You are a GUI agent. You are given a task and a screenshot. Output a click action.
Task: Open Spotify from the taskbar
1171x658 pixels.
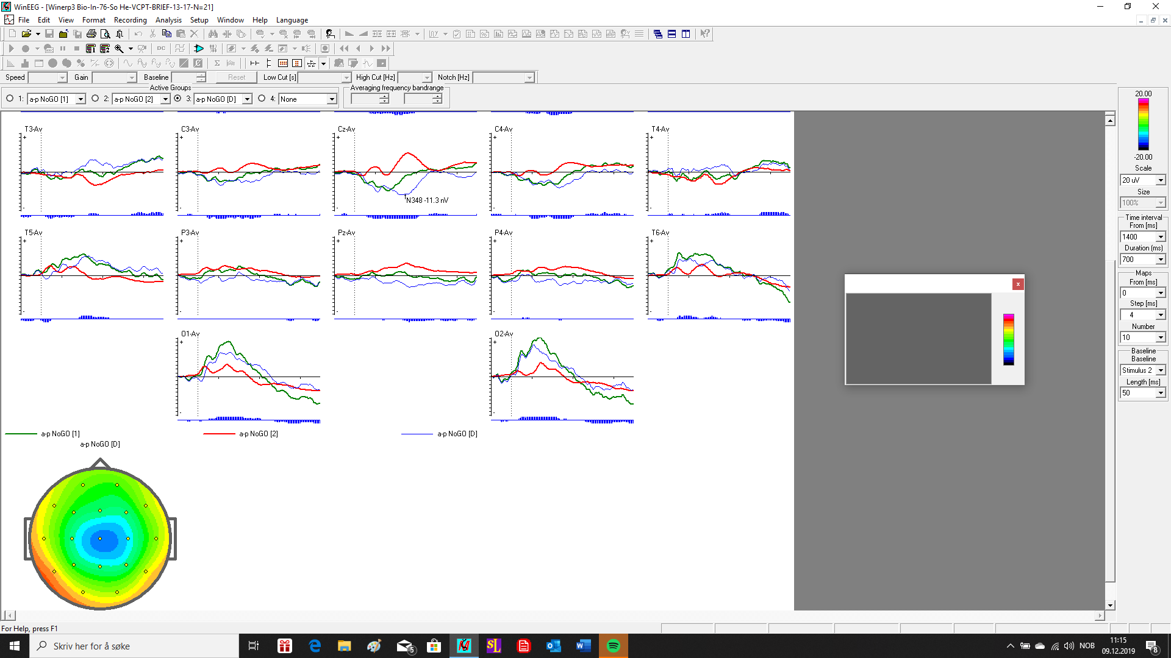click(x=613, y=646)
